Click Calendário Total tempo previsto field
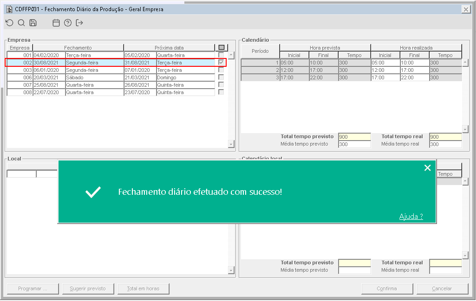This screenshot has width=476, height=301. click(x=355, y=137)
